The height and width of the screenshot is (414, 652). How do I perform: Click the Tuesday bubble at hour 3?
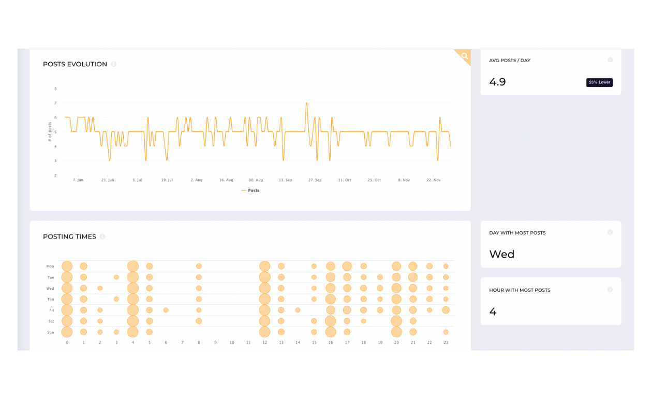[x=116, y=277]
